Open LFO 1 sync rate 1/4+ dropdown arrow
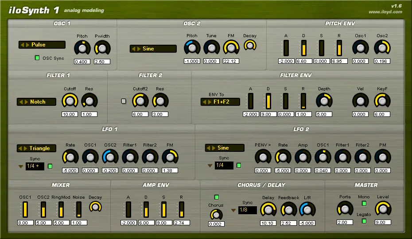This screenshot has height=239, width=412. pyautogui.click(x=21, y=166)
